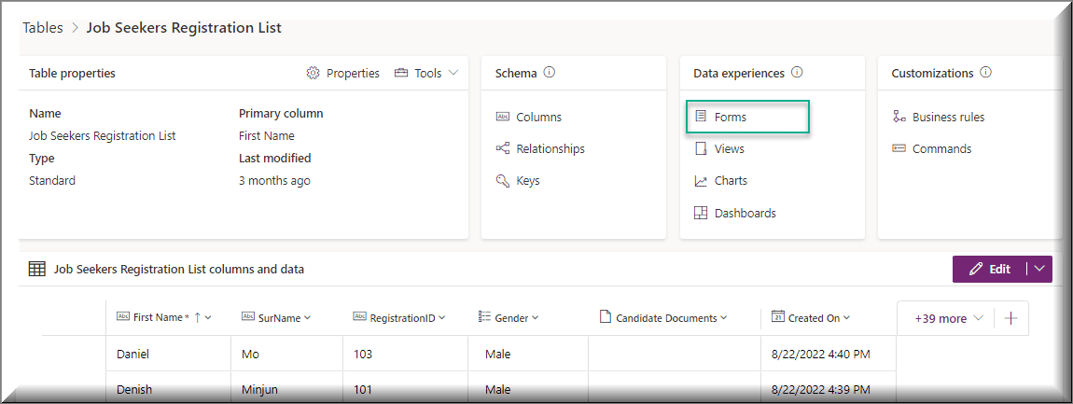Open the Forms link
The width and height of the screenshot is (1073, 404).
[730, 118]
